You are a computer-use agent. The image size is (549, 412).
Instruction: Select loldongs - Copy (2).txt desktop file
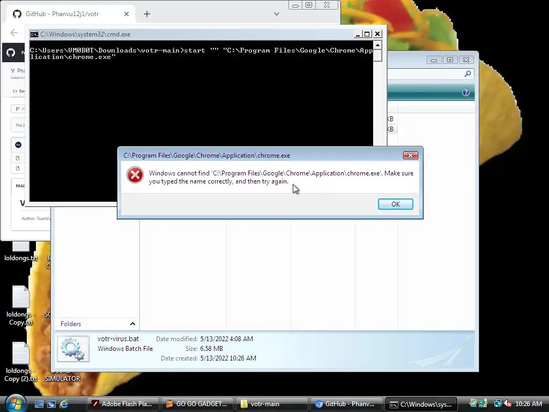21,362
